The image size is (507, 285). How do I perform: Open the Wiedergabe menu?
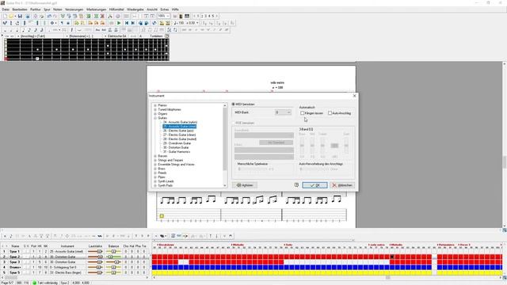(x=135, y=9)
